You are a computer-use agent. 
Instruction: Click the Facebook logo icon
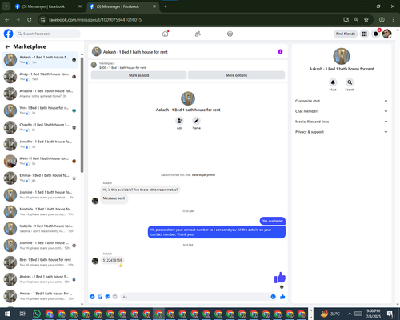(8, 34)
